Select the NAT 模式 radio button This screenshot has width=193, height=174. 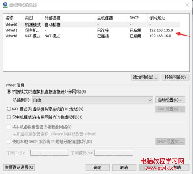pos(9,109)
